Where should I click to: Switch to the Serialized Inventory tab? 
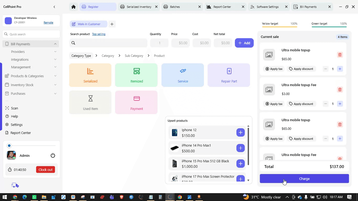(139, 7)
